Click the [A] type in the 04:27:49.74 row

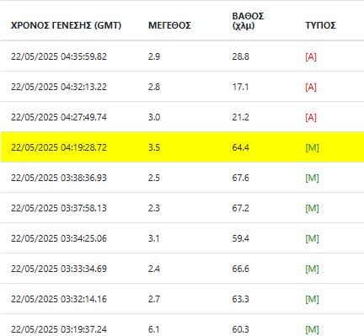pos(311,118)
